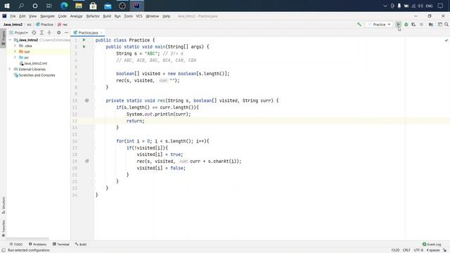The image size is (450, 253).
Task: Select opened file via the locate target icon
Action: 34,33
